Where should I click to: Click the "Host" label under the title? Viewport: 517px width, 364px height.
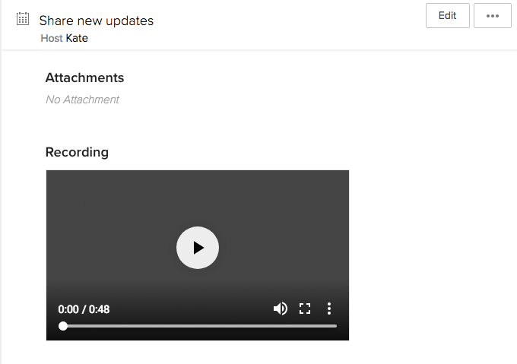click(52, 38)
